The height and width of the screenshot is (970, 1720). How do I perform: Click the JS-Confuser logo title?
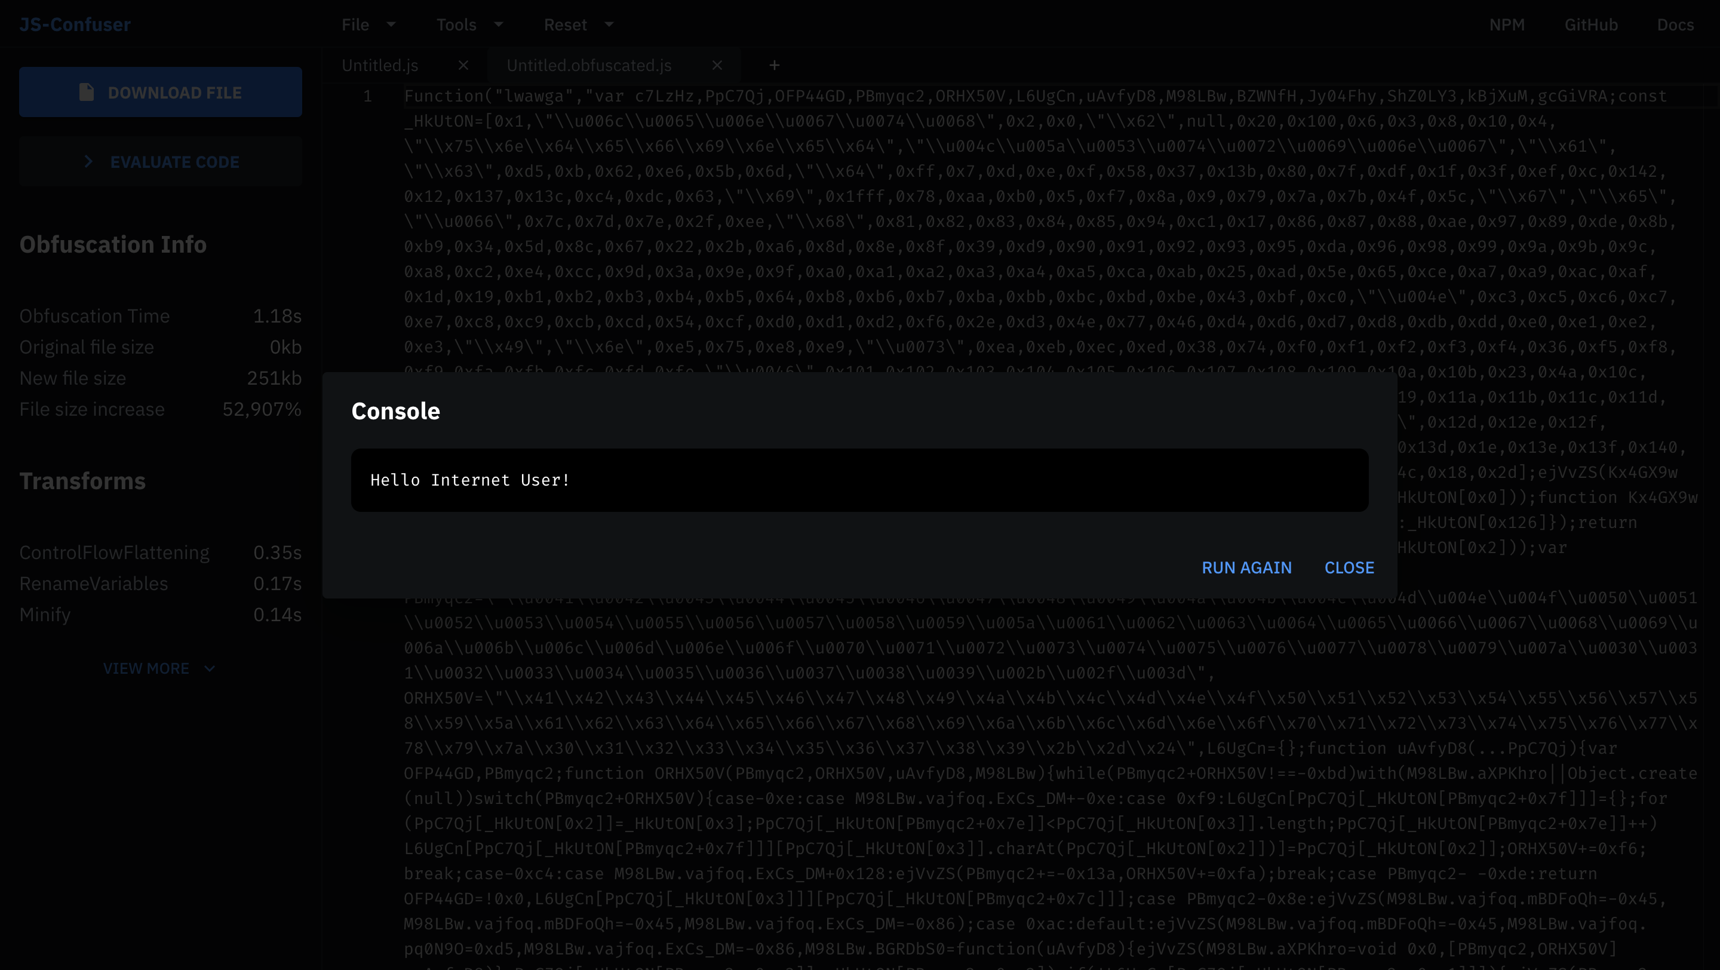point(75,24)
